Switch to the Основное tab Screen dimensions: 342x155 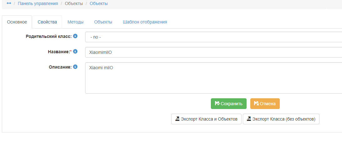pos(17,22)
